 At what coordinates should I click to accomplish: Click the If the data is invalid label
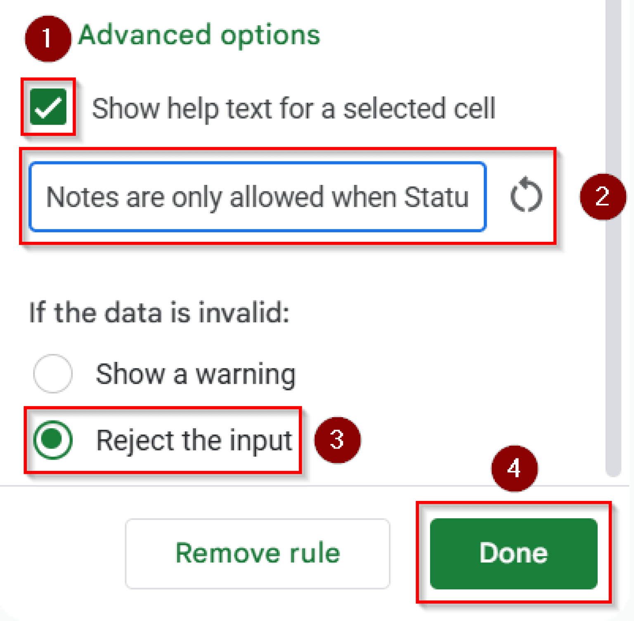tap(159, 312)
